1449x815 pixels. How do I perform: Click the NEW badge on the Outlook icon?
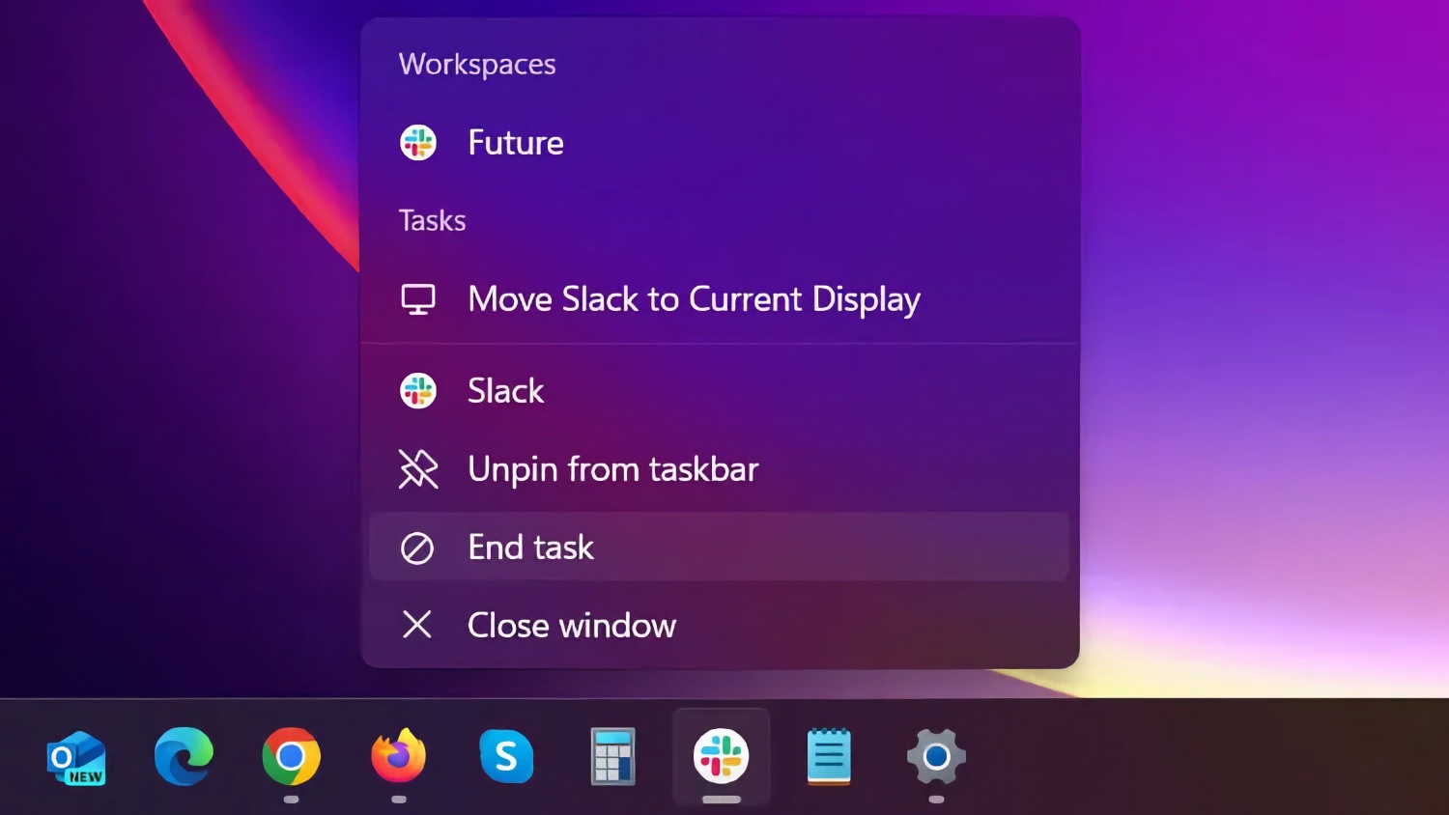[x=85, y=778]
